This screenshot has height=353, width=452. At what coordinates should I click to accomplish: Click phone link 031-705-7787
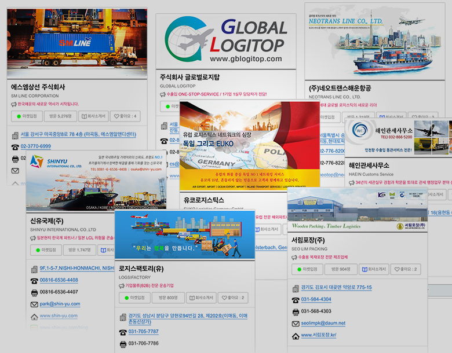pos(144,332)
